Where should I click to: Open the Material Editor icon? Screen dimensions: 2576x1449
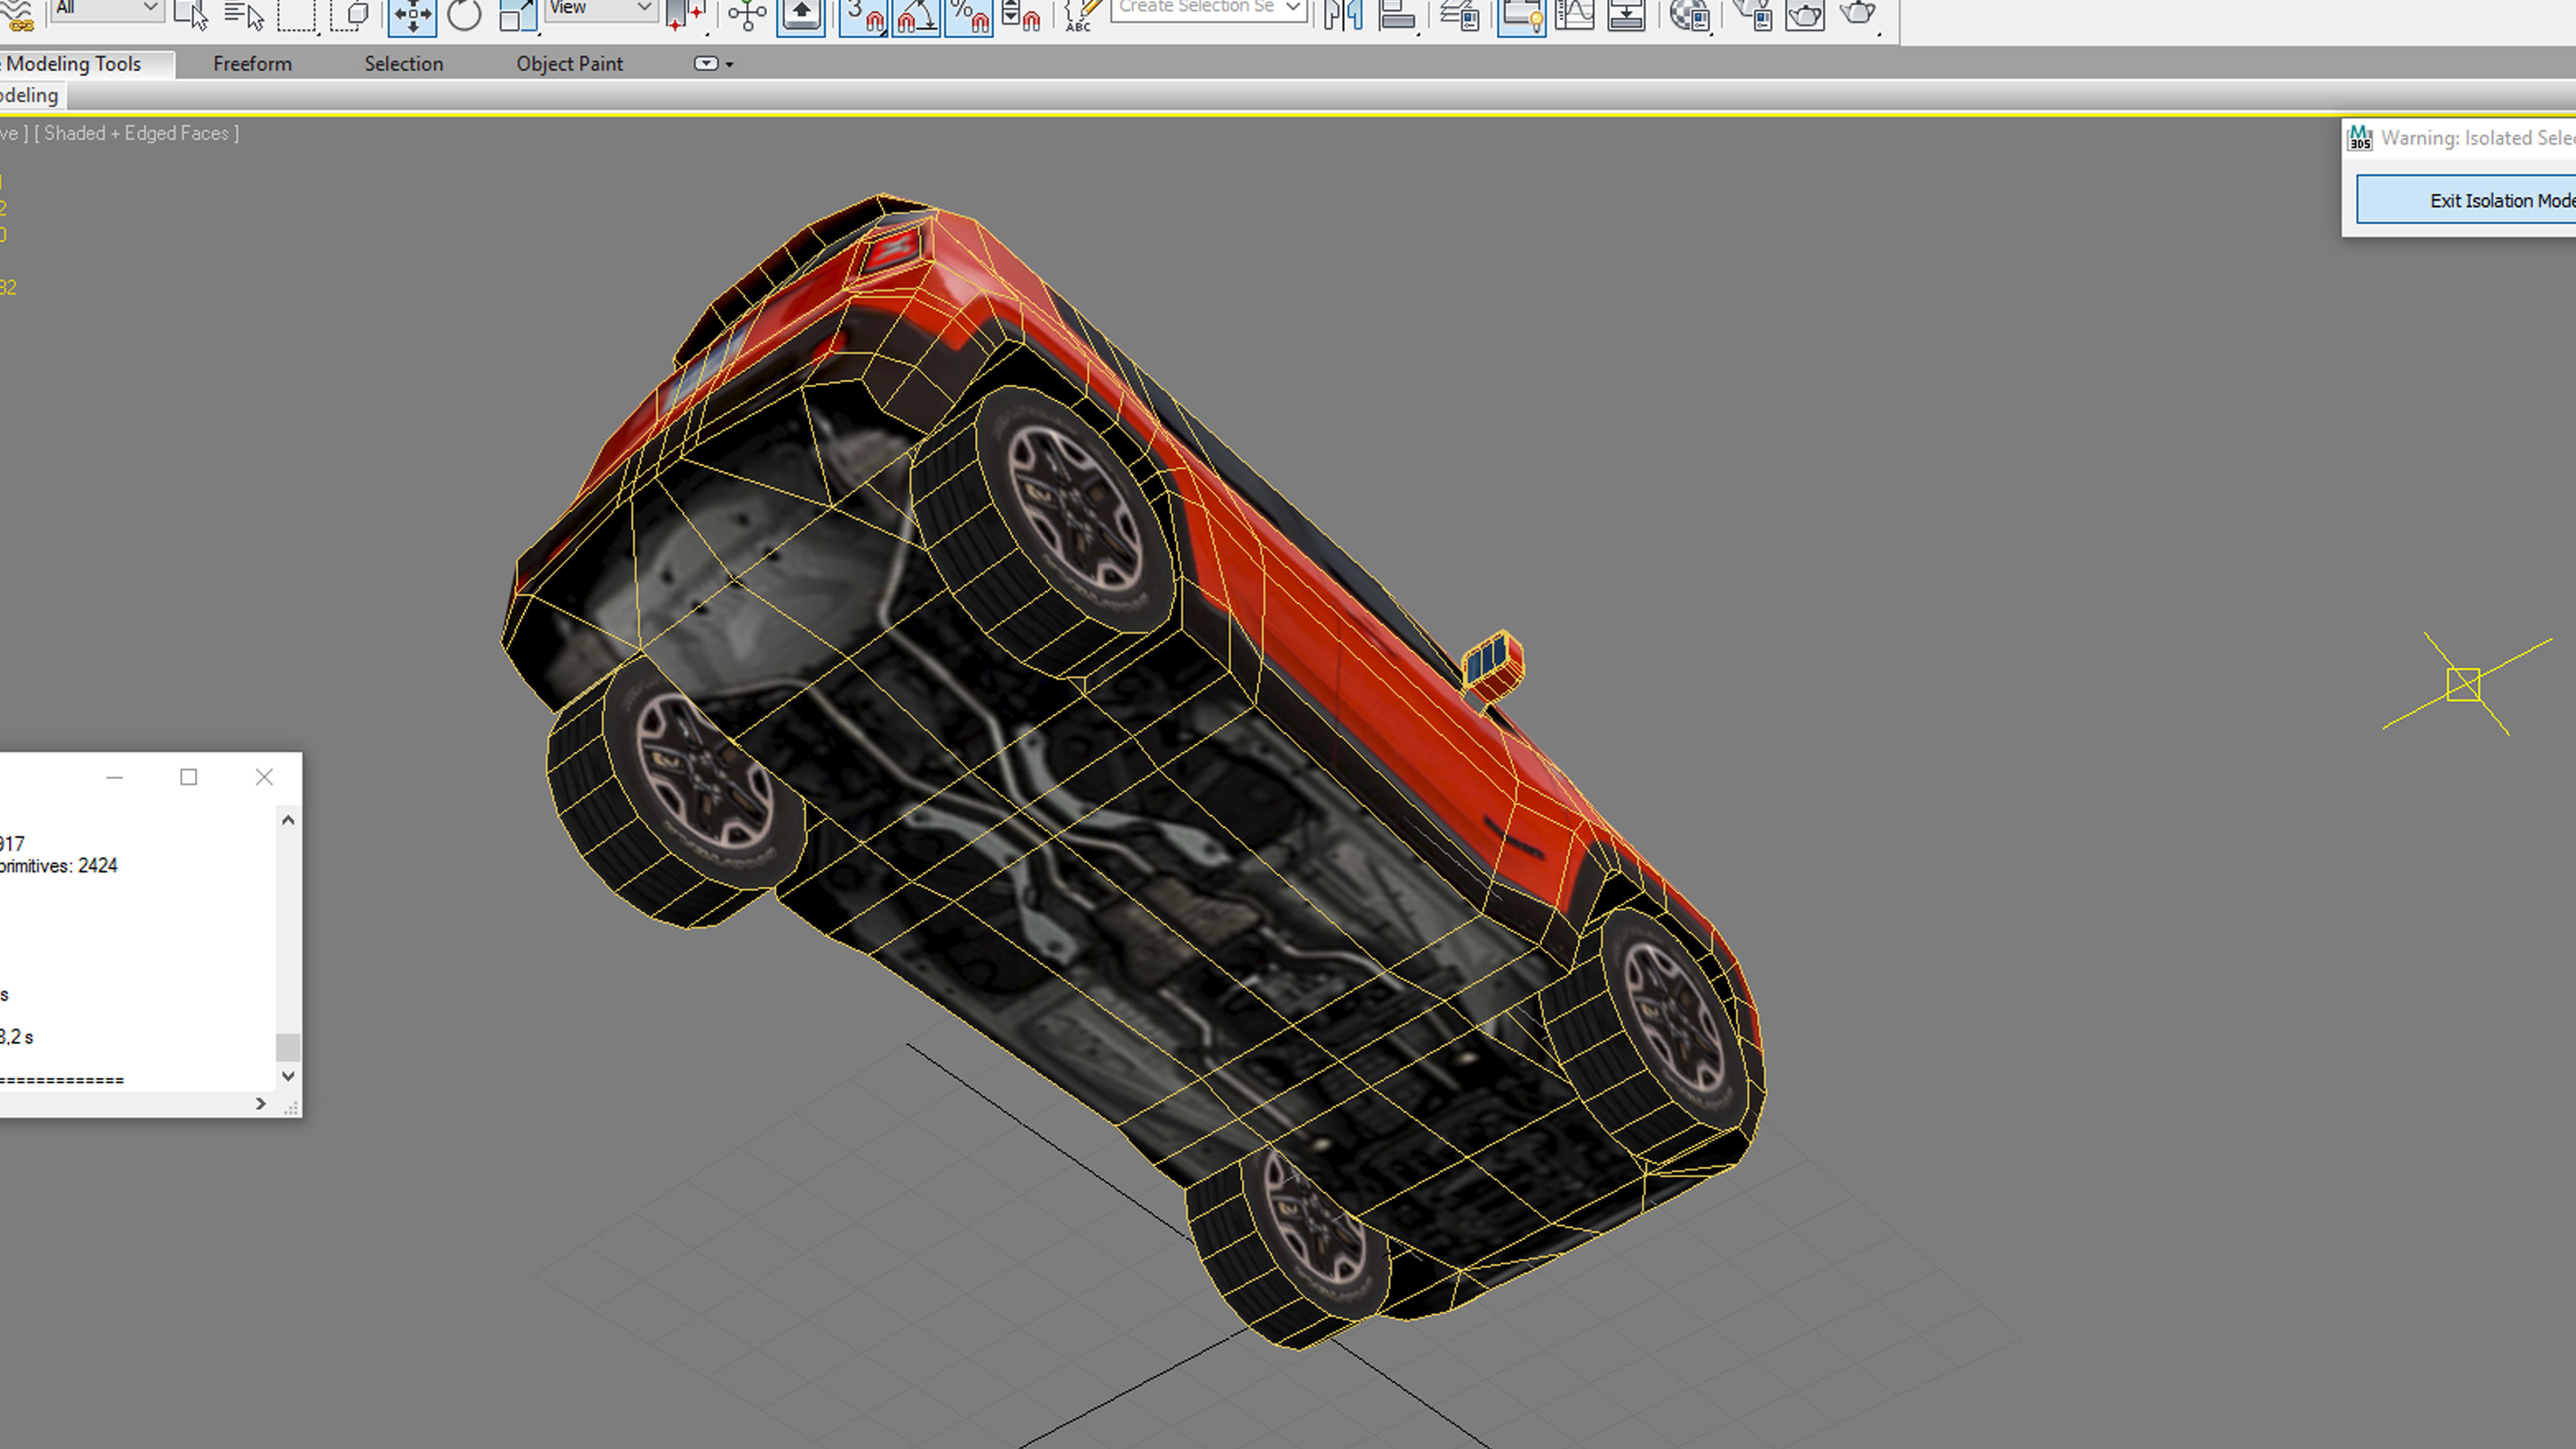click(1689, 14)
